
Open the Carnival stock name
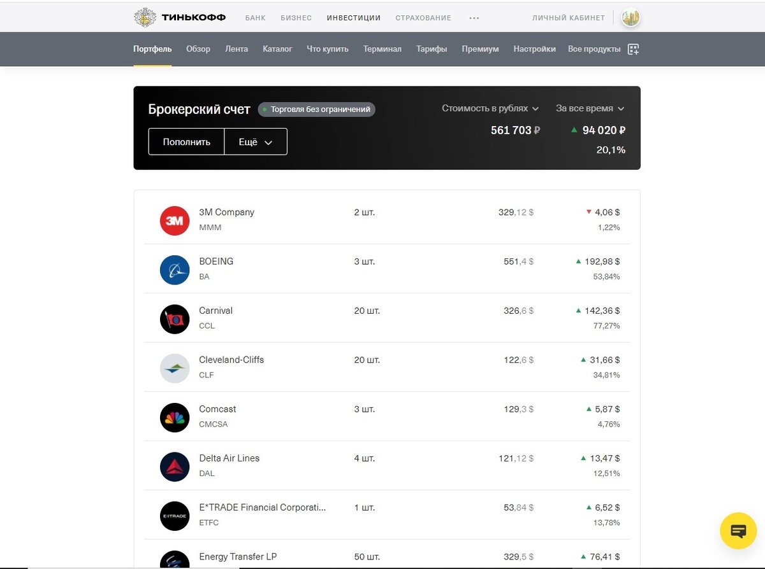pyautogui.click(x=215, y=311)
